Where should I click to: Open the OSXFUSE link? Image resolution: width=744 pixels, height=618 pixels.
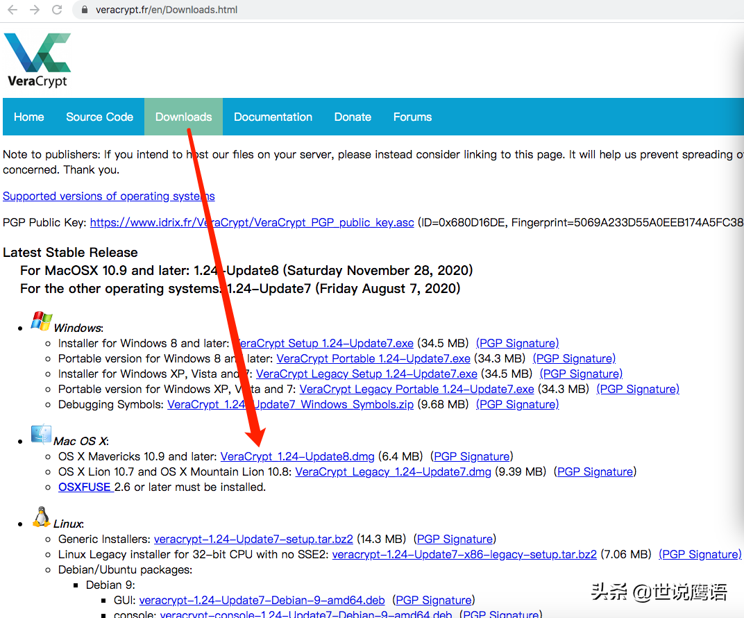click(85, 487)
